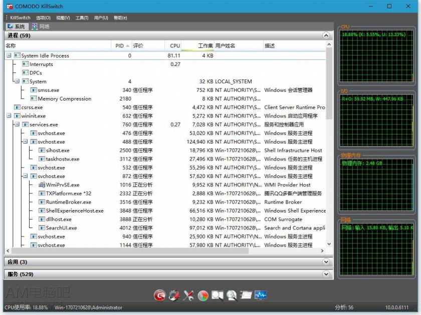421x315 pixels.
Task: Click the white folder toolbar icon
Action: (x=246, y=295)
